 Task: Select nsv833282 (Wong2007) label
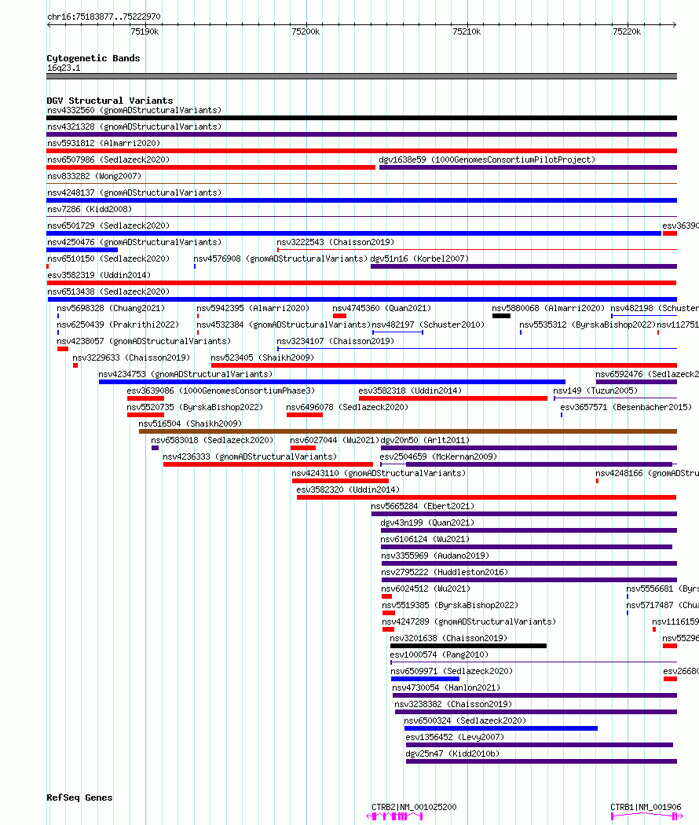(x=94, y=176)
